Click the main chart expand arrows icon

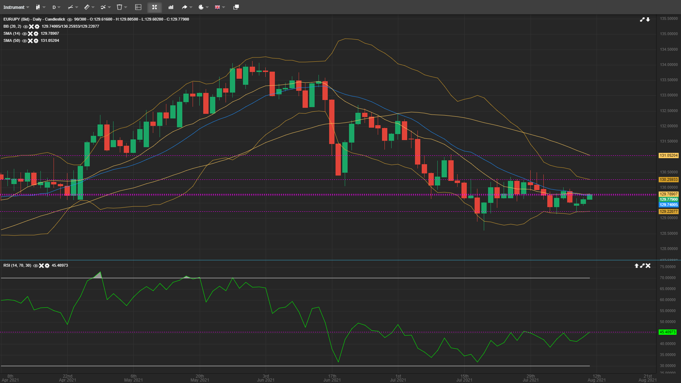(642, 20)
